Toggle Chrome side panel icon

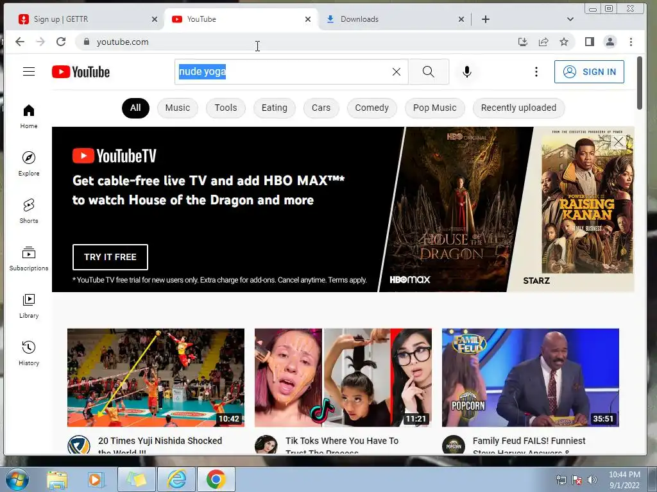590,42
